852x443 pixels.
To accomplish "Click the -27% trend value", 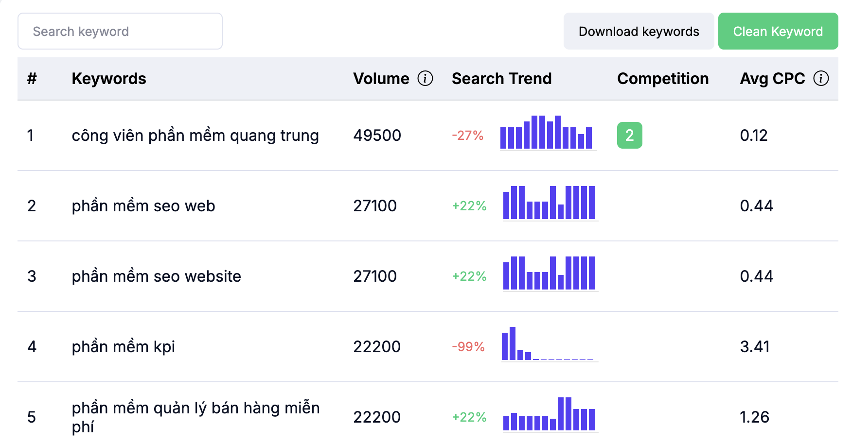I will point(467,135).
